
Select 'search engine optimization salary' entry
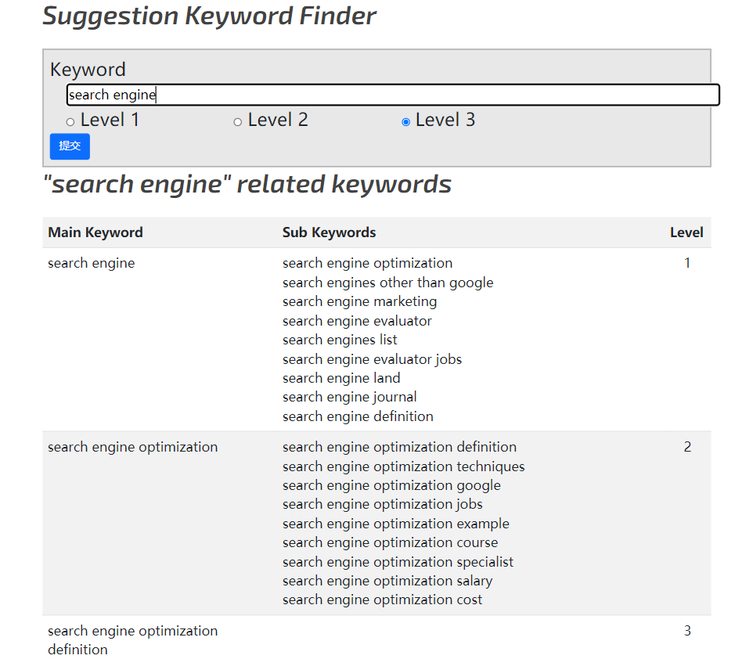(387, 581)
